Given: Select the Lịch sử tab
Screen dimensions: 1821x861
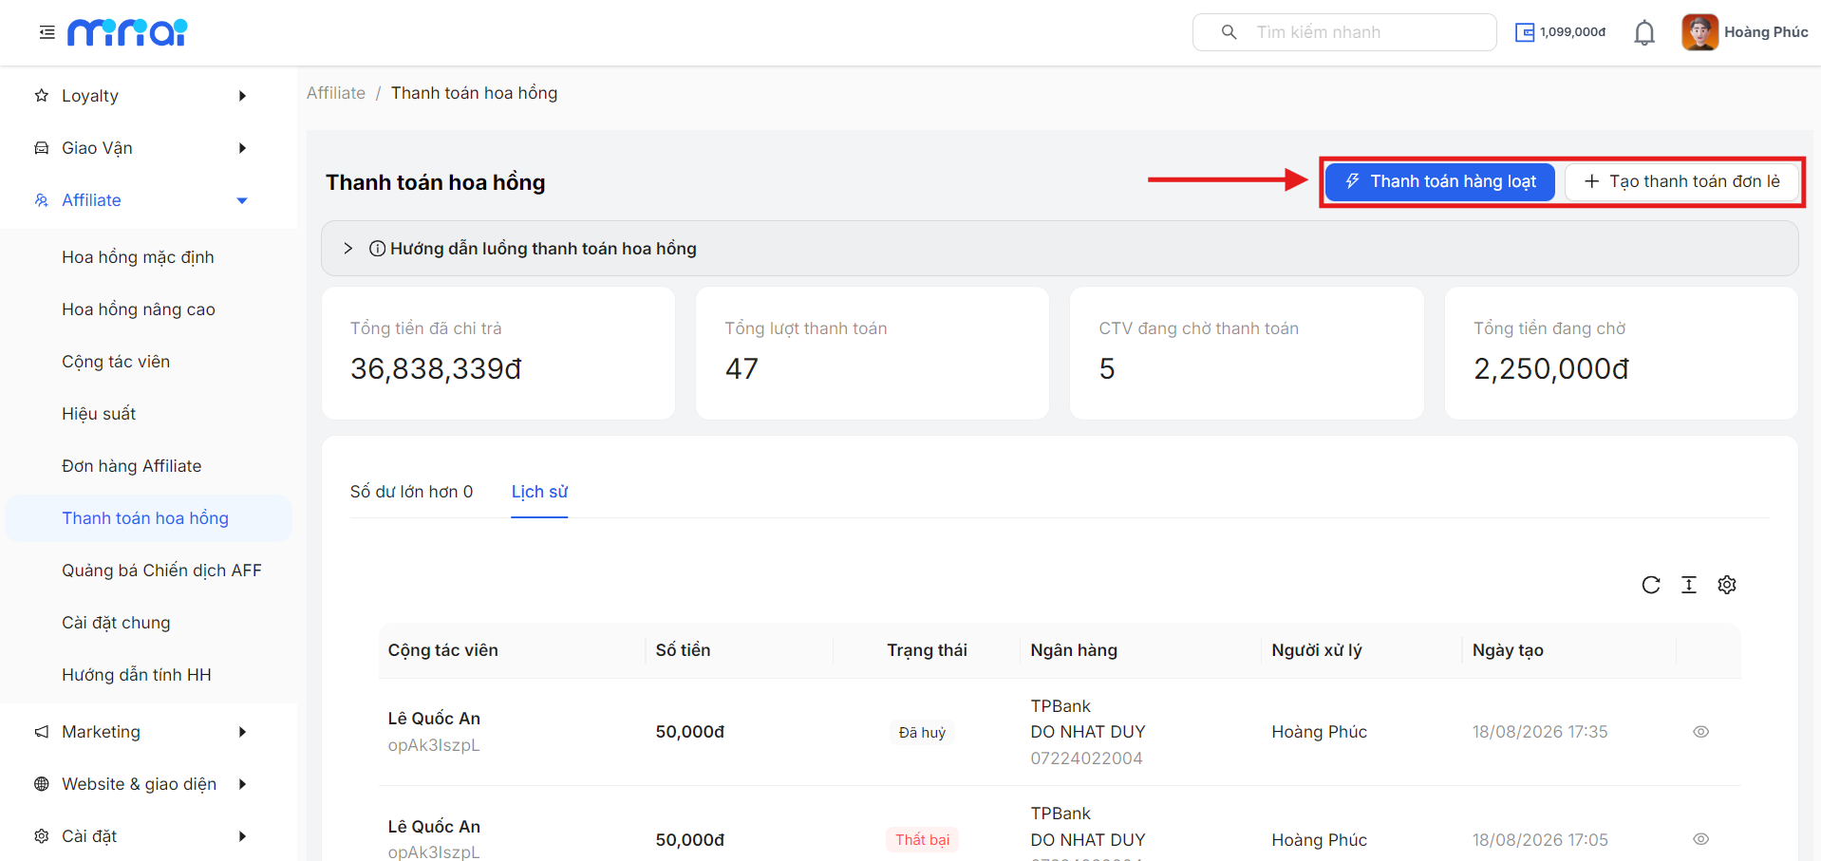Looking at the screenshot, I should click(539, 492).
